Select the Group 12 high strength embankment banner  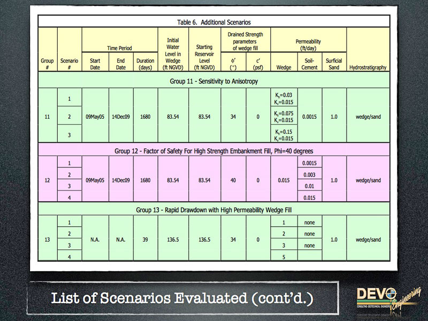tap(213, 151)
